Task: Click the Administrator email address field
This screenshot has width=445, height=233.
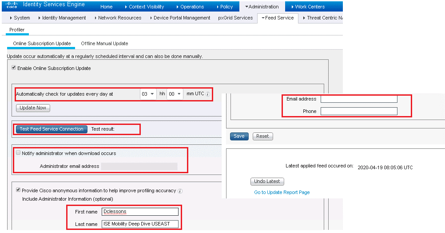Action: coord(139,167)
